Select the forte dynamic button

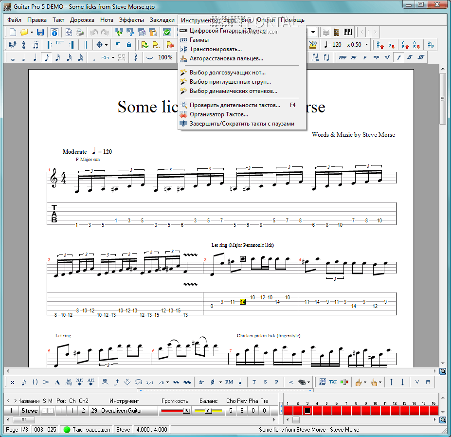(399, 57)
